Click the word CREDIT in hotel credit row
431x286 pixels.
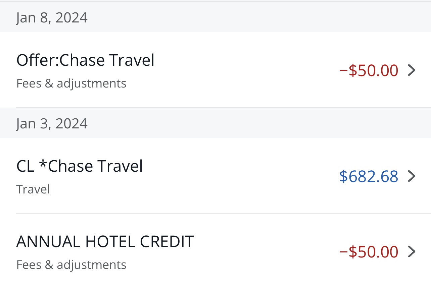pyautogui.click(x=166, y=241)
